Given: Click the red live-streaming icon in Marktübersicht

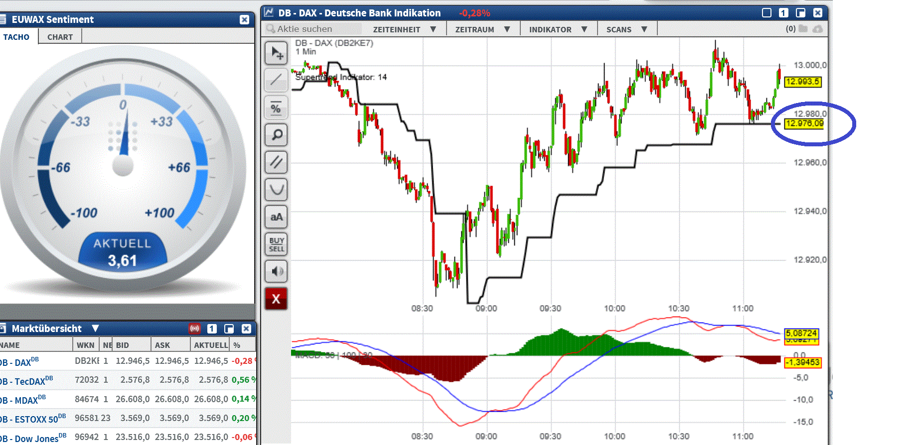Looking at the screenshot, I should [x=194, y=329].
